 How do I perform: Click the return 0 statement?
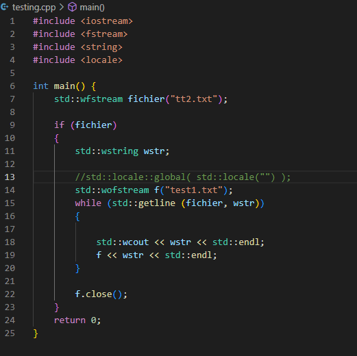click(x=77, y=320)
